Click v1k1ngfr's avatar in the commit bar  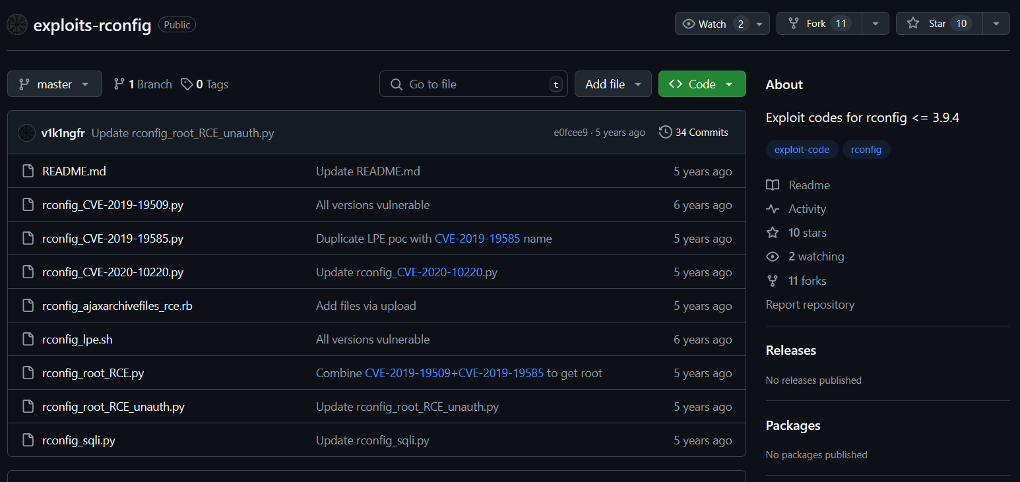pyautogui.click(x=26, y=133)
